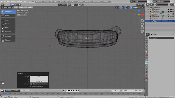Toggle viewport overlays display

126,7
